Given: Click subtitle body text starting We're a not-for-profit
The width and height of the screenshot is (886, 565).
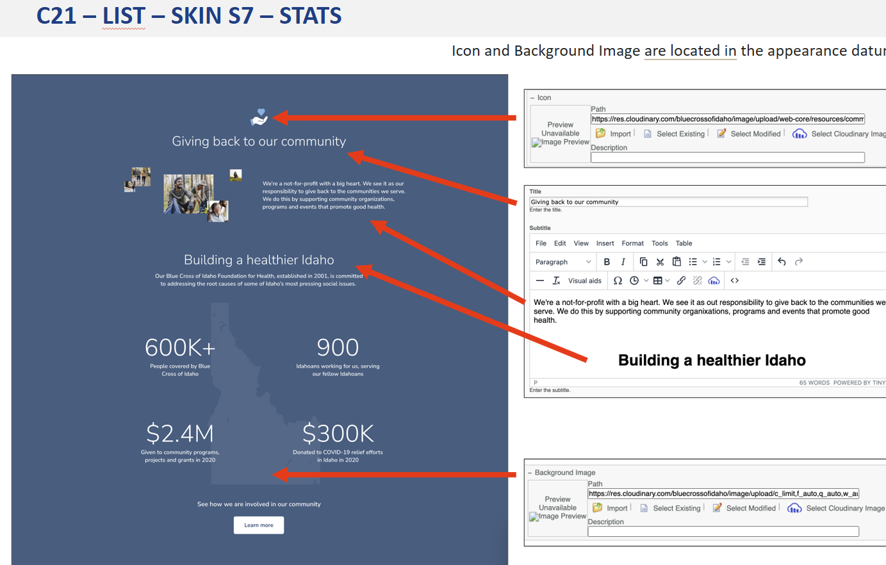Looking at the screenshot, I should [709, 311].
